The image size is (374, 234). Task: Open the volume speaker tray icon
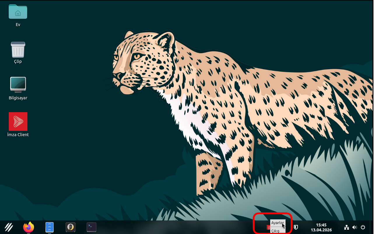click(355, 227)
